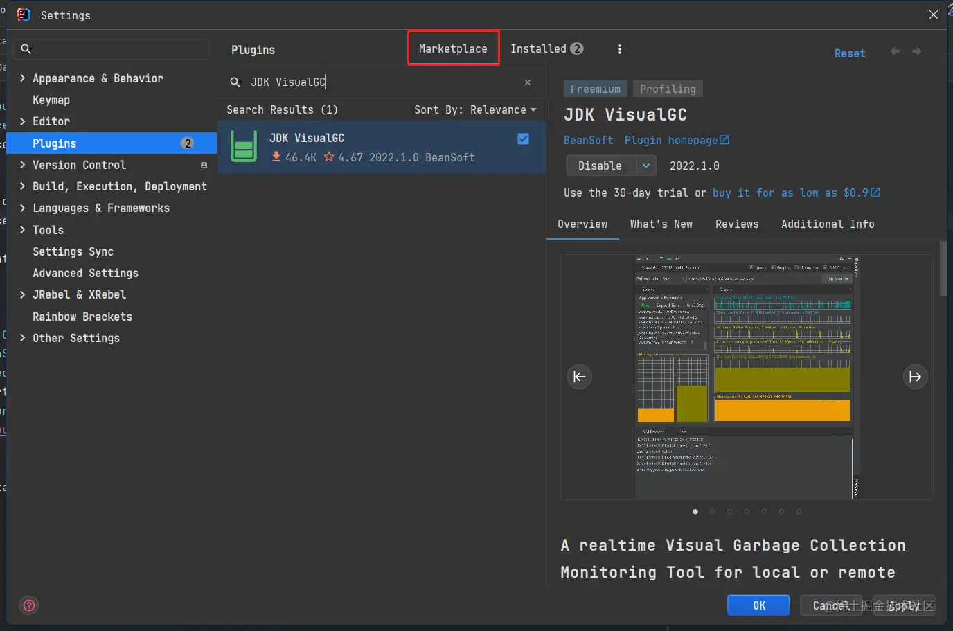
Task: Show the previous screenshot in carousel
Action: click(580, 377)
